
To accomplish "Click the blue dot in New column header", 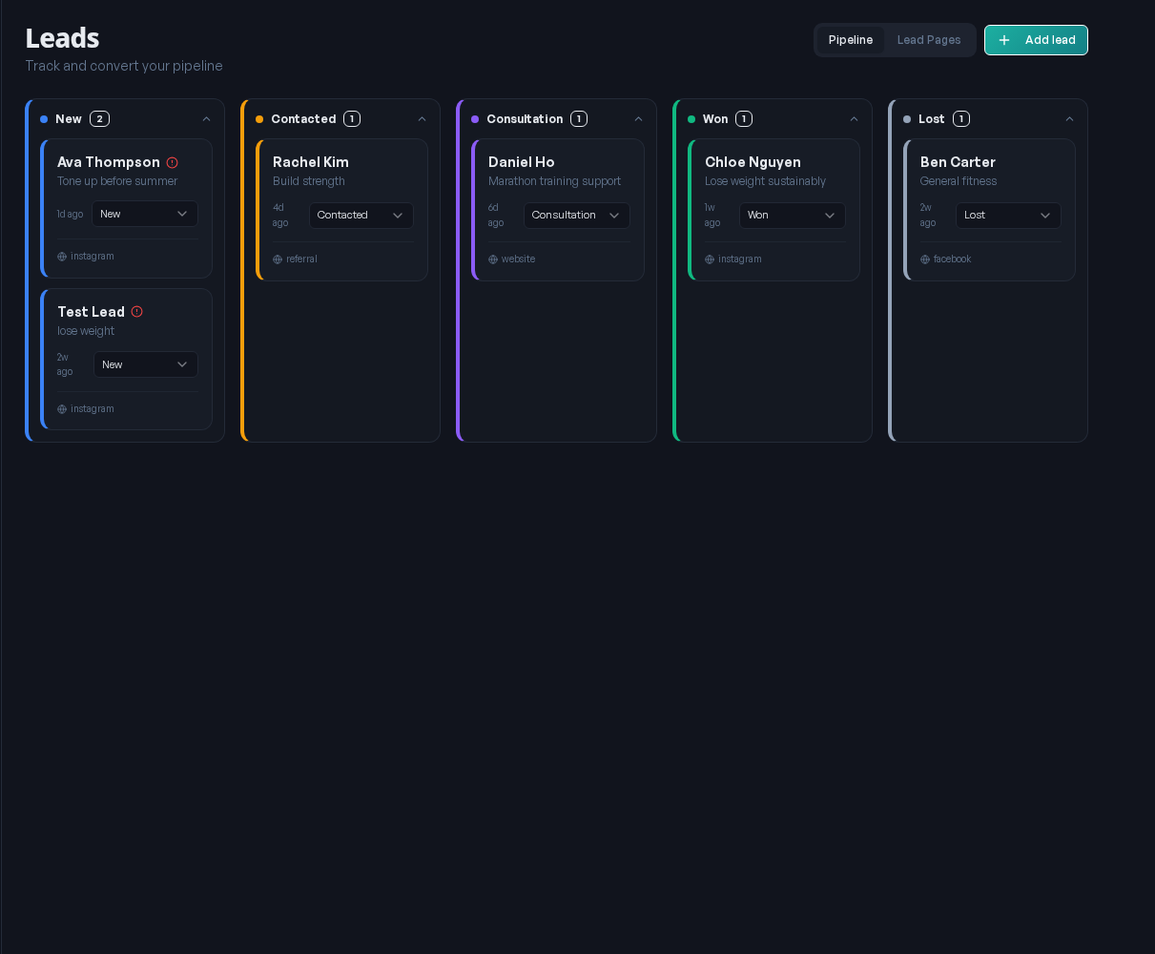I will tap(44, 119).
